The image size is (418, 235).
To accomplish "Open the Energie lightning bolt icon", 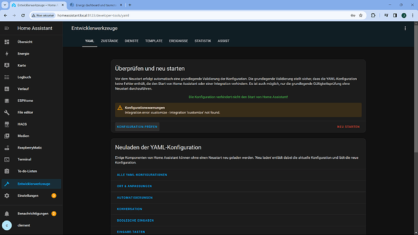I will click(7, 53).
